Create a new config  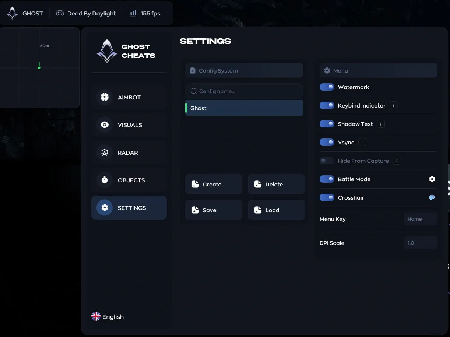pyautogui.click(x=214, y=184)
